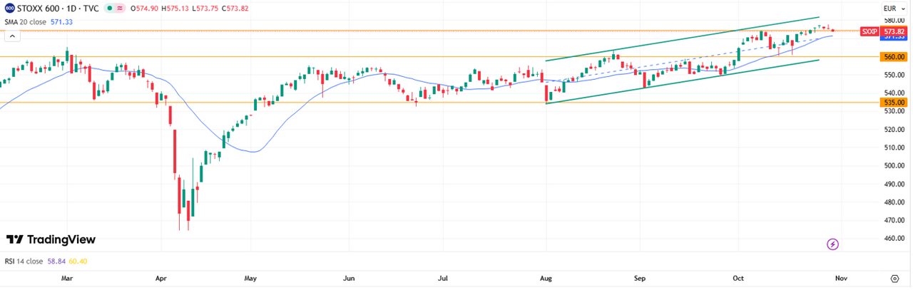Click the pink approximate-data indicator icon
This screenshot has width=913, height=290.
pyautogui.click(x=120, y=9)
